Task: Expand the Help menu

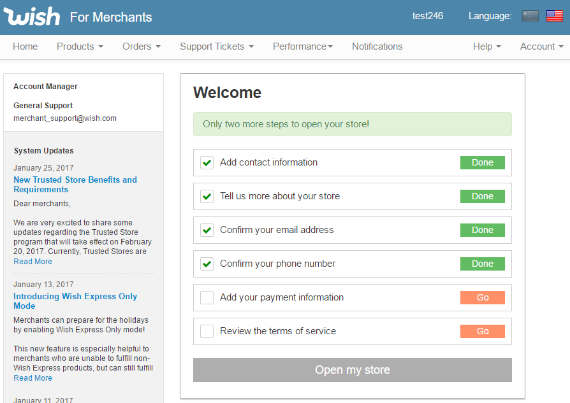Action: pyautogui.click(x=486, y=46)
